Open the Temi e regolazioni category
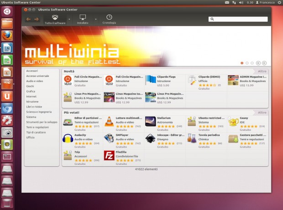Image resolution: width=283 pixels, height=210 pixels. point(37,127)
